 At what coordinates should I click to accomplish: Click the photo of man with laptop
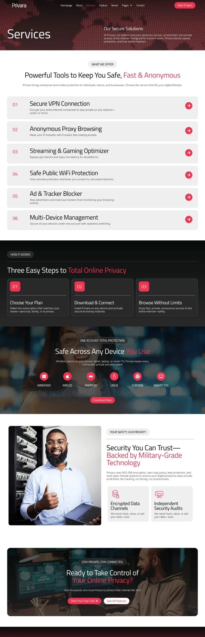[x=55, y=476]
